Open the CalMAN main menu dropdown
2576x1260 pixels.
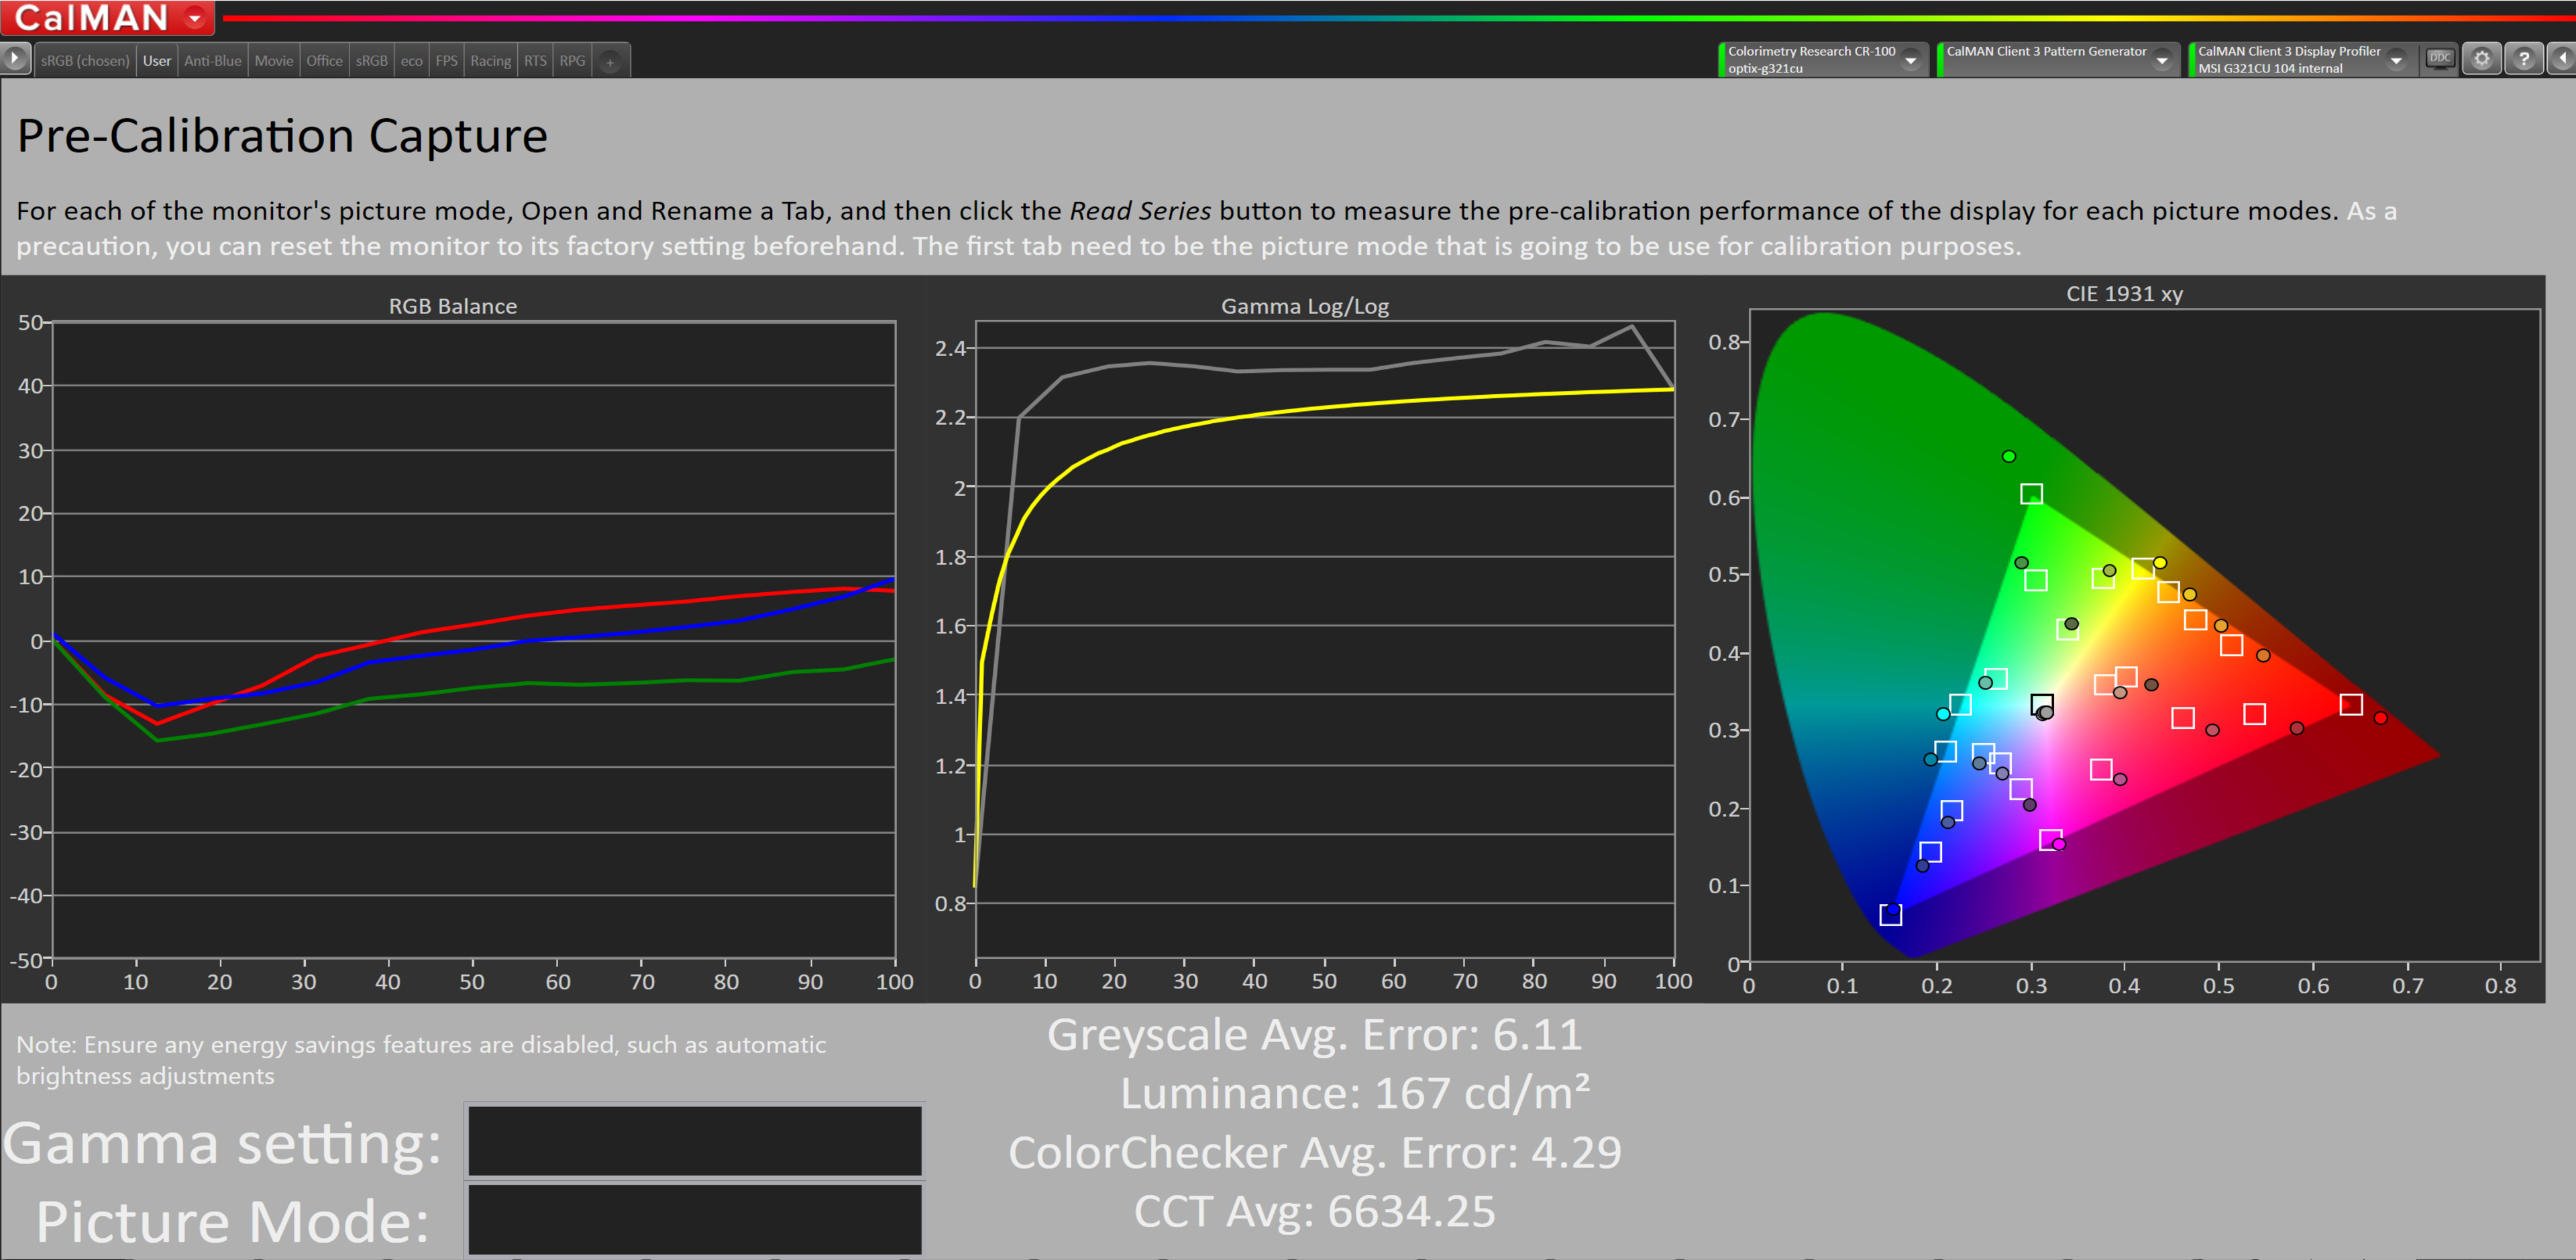195,18
